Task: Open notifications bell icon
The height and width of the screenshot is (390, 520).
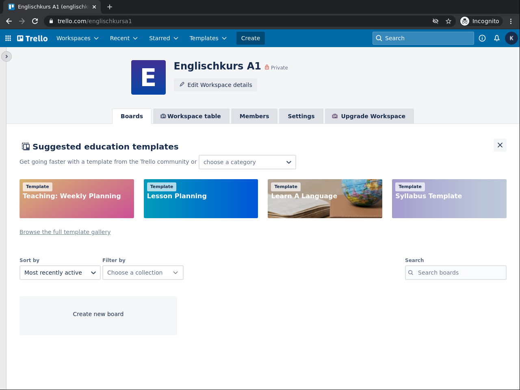Action: tap(497, 38)
